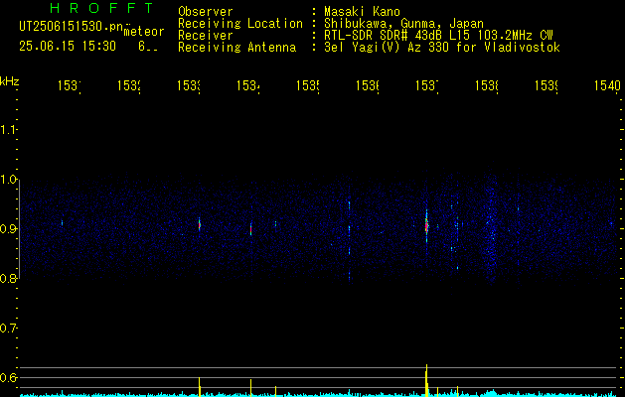This screenshot has width=625, height=397.
Task: Click the 1.0 kHz axis tick label
Action: (x=8, y=180)
